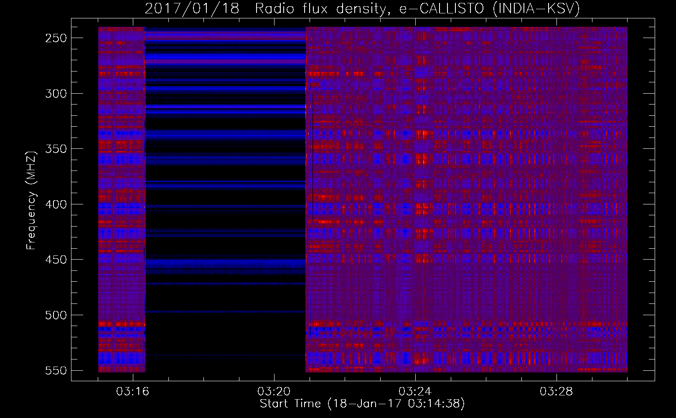Click the plot title mentioning e-CALLISTO (INDIA-KSV)
676x418 pixels.
coord(362,8)
